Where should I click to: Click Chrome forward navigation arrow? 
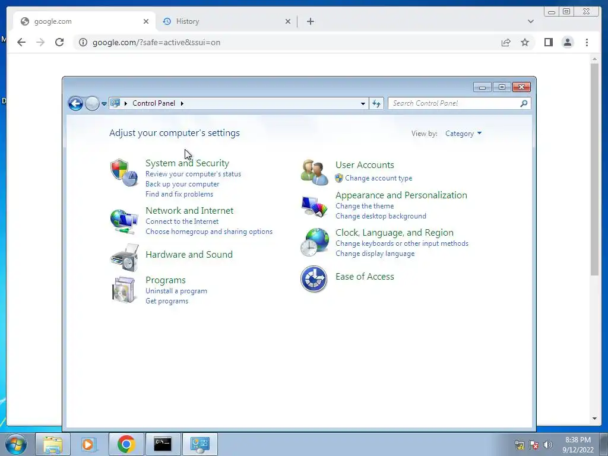(x=40, y=42)
